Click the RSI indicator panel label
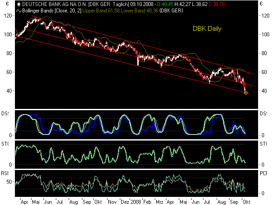273x205 pixels. pos(5,173)
